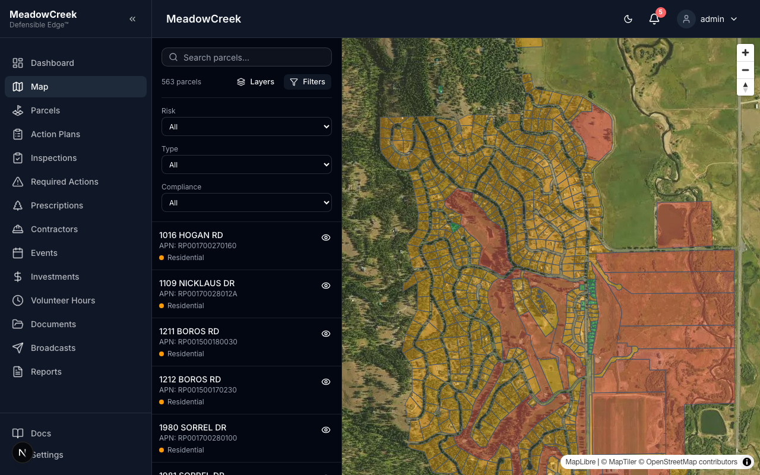
Task: Click the Dashboard grid icon
Action: [18, 63]
